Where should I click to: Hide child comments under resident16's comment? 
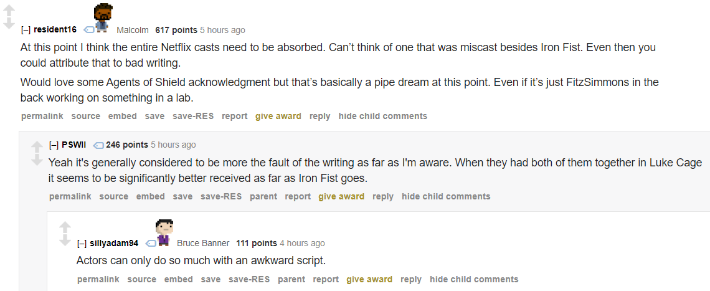(382, 116)
